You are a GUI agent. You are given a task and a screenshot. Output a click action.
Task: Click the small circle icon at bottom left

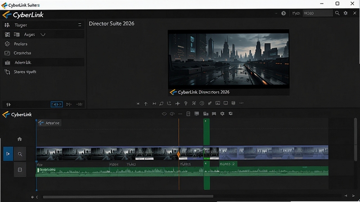(x=32, y=197)
